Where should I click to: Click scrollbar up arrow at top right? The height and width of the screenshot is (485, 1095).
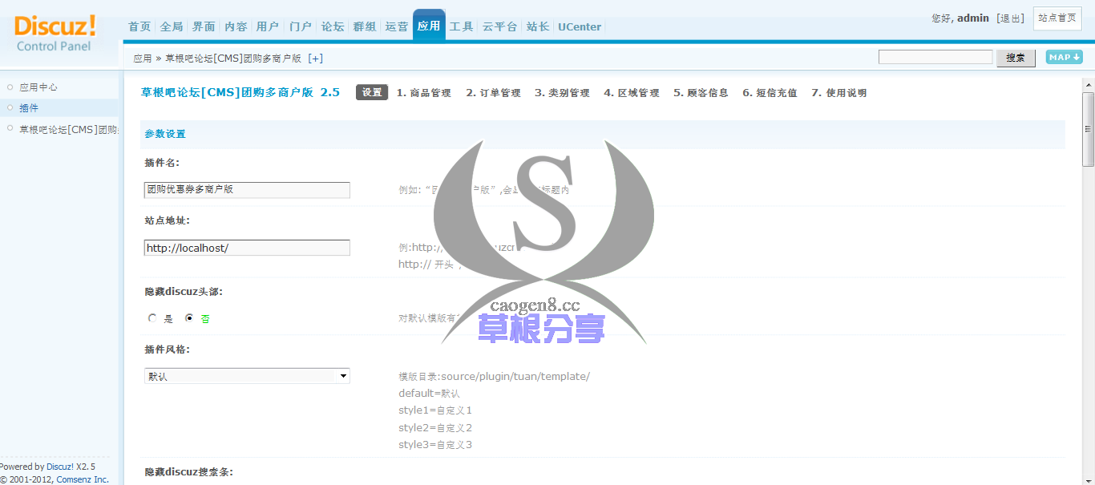click(x=1088, y=85)
